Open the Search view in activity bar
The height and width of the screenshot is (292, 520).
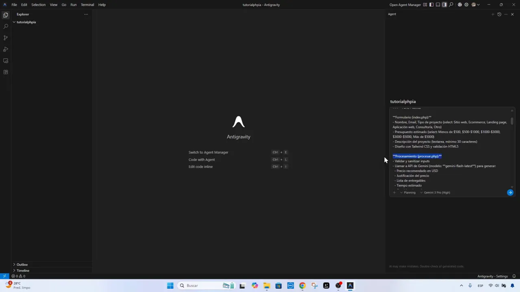[x=6, y=26]
